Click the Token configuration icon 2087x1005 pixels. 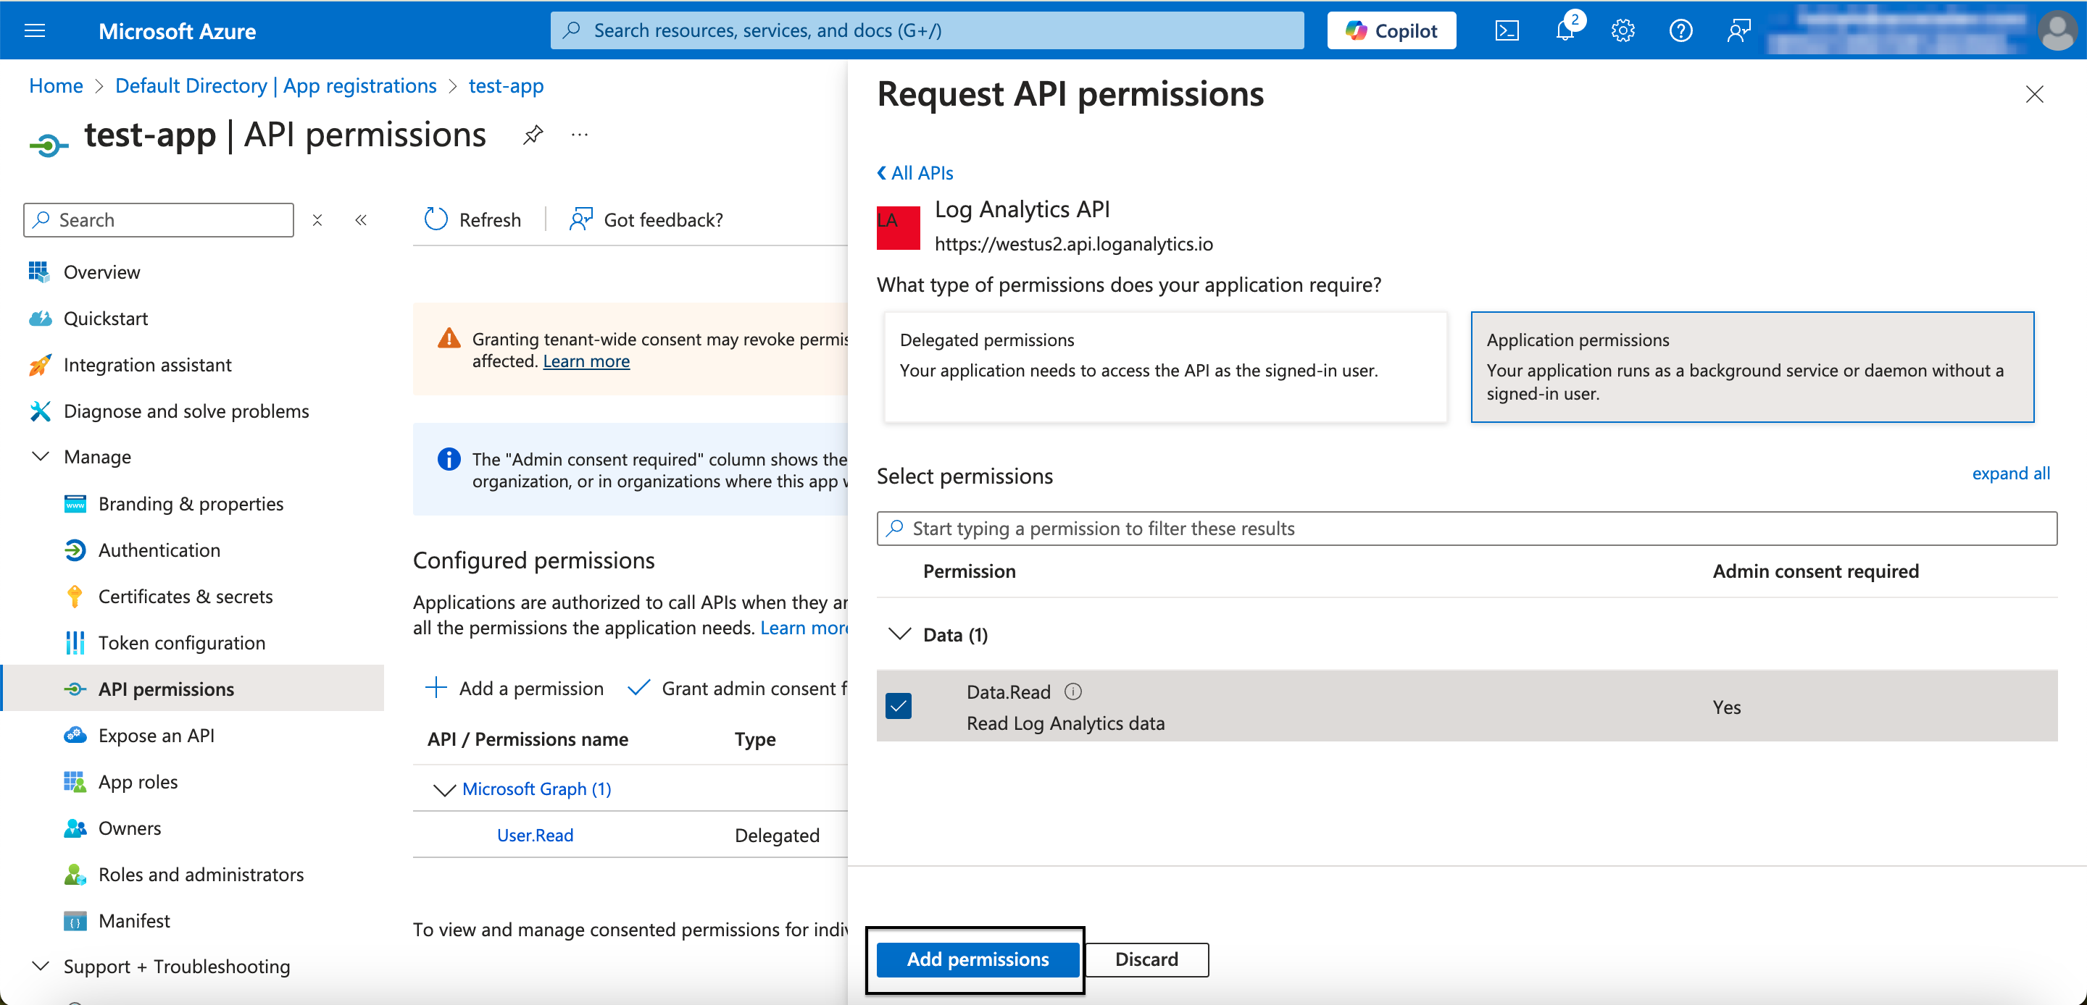(75, 643)
